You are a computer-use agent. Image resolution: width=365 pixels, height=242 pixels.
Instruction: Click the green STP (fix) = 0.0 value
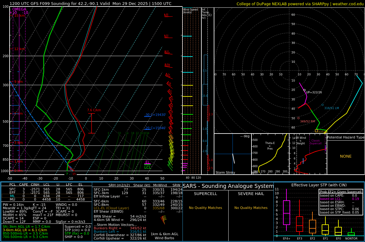77,233
